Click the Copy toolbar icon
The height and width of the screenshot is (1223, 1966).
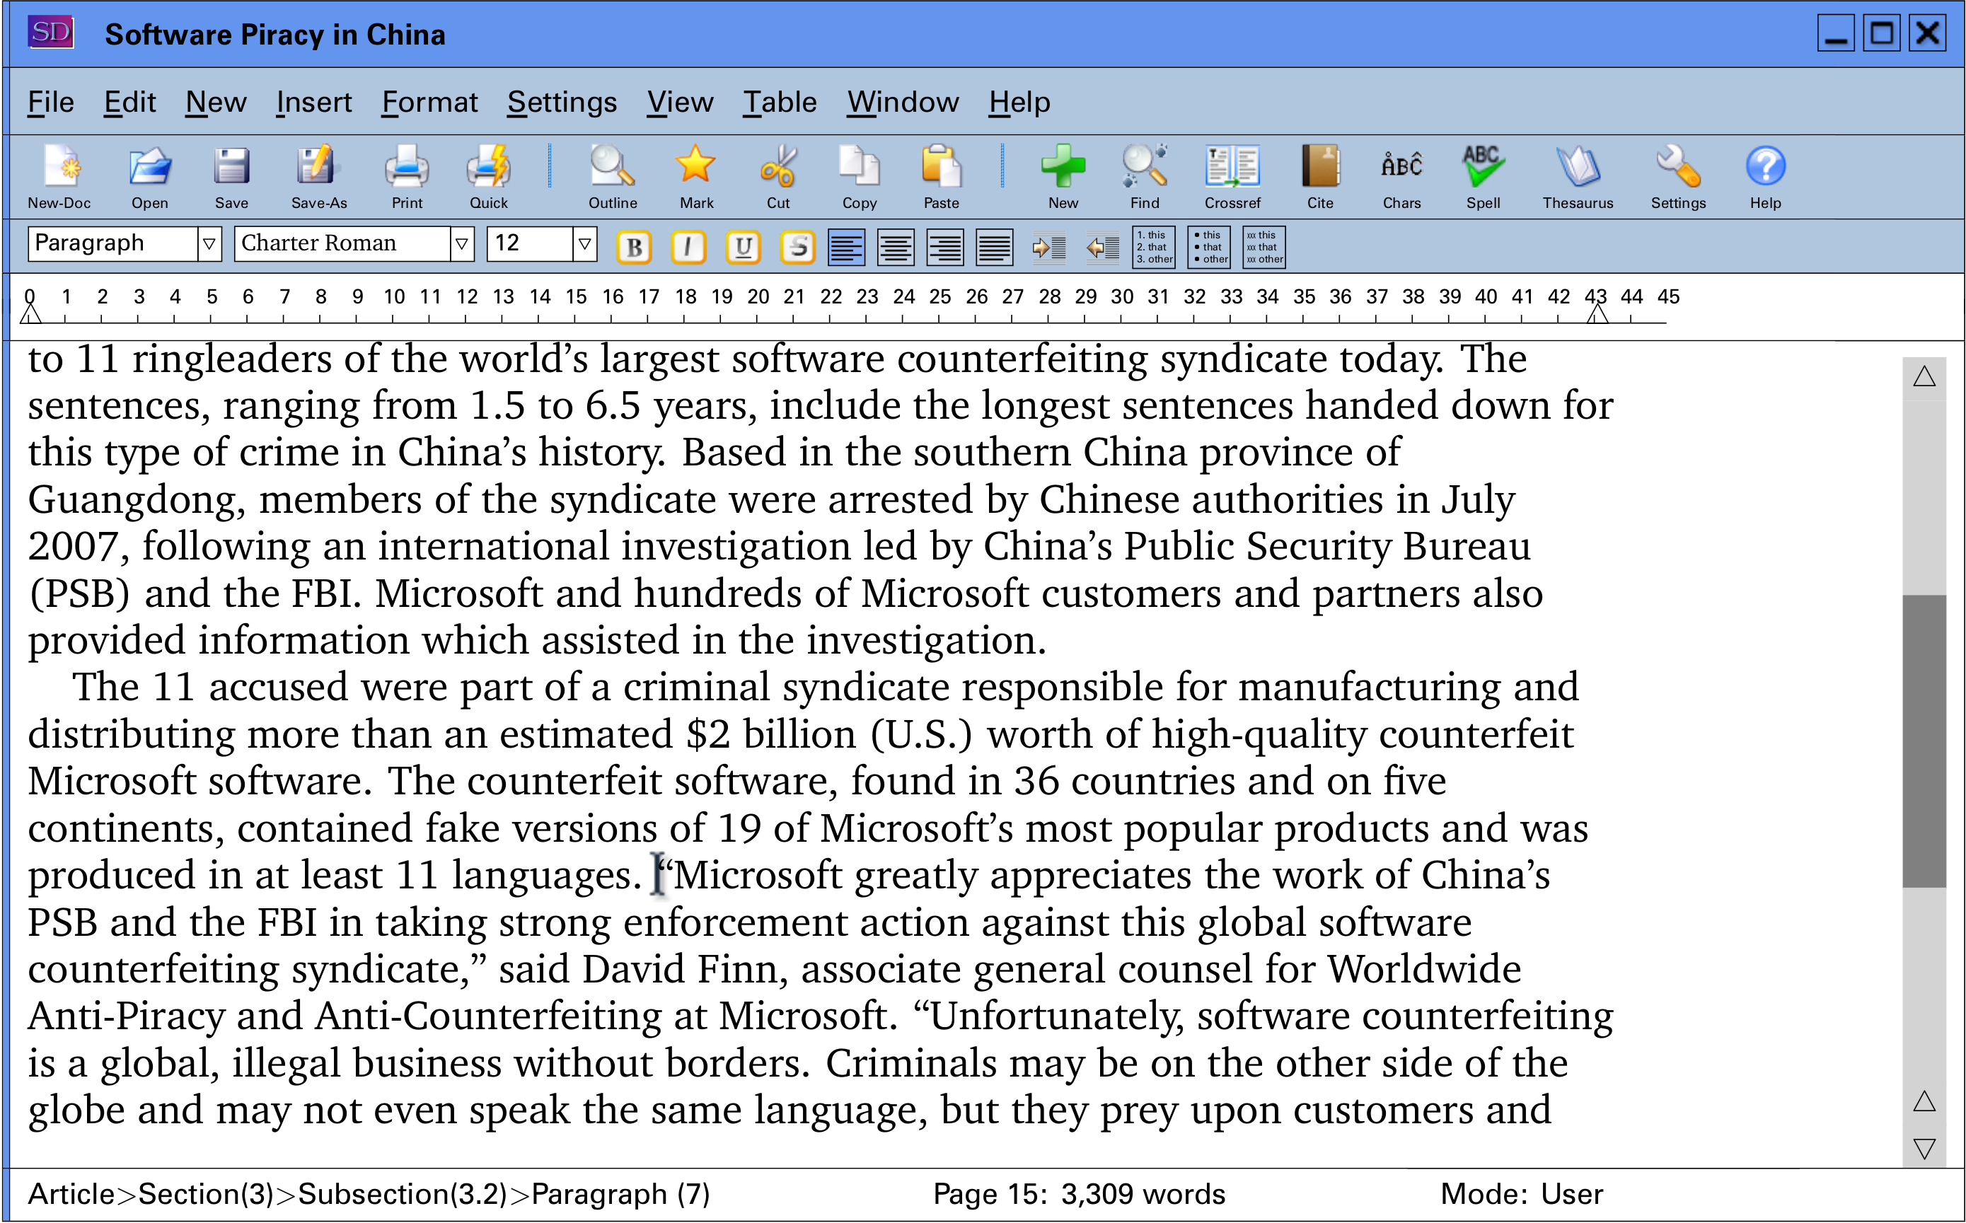click(859, 166)
